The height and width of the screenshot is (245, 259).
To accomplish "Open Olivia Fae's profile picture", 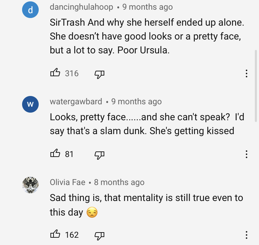I will (x=30, y=185).
